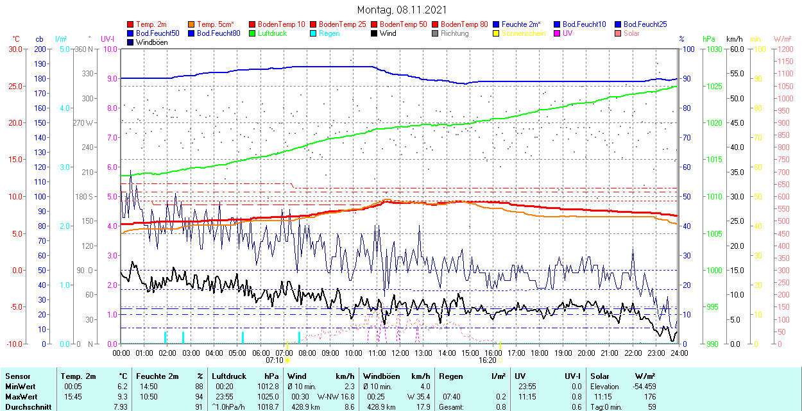
Task: Click the 12:00 label on time axis
Action: point(400,353)
